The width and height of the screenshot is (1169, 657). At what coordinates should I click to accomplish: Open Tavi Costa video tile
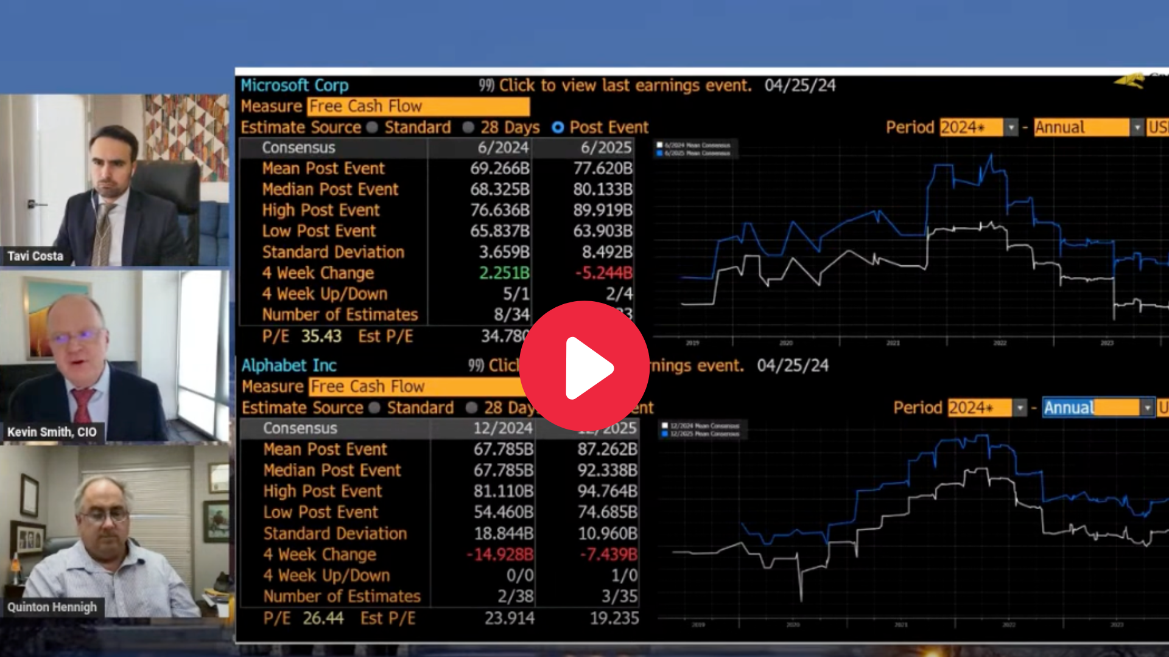(114, 180)
